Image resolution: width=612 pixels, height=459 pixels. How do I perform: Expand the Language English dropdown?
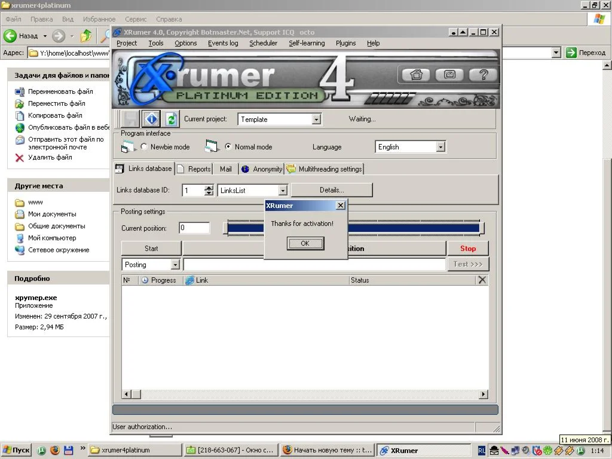click(440, 147)
